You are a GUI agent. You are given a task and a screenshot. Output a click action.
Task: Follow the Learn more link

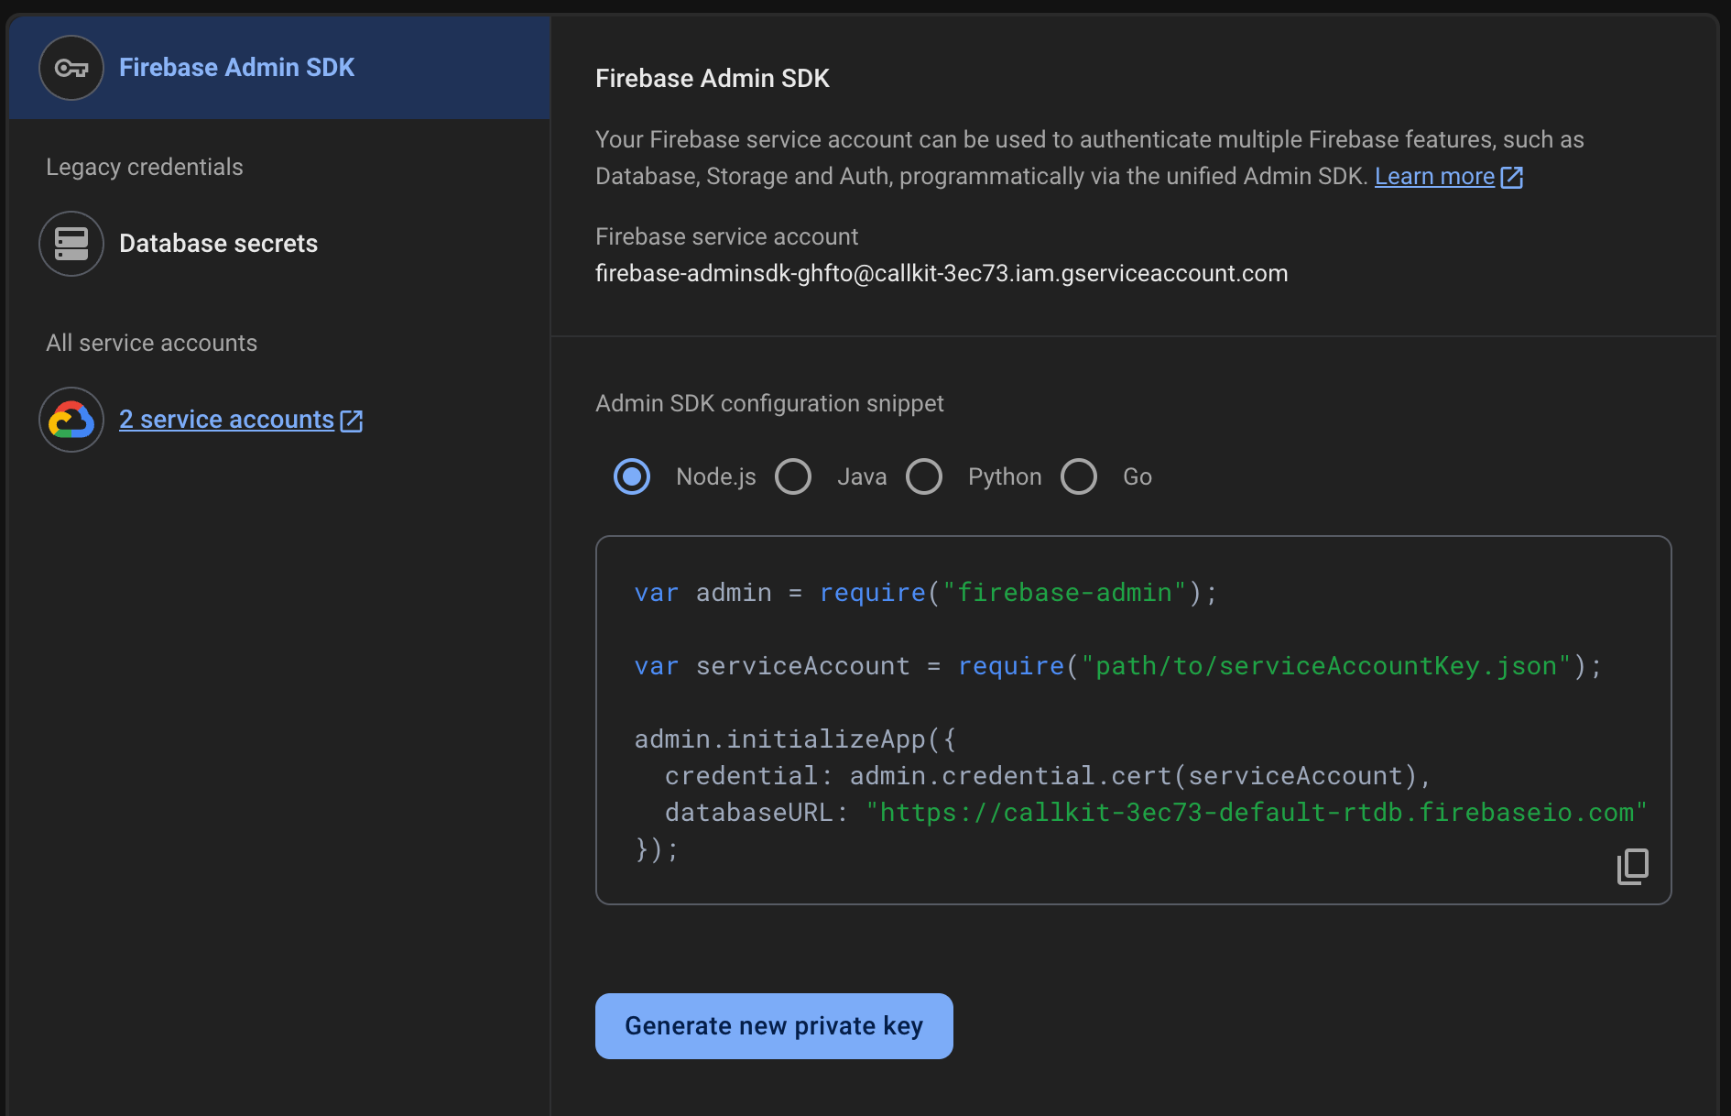pos(1434,177)
